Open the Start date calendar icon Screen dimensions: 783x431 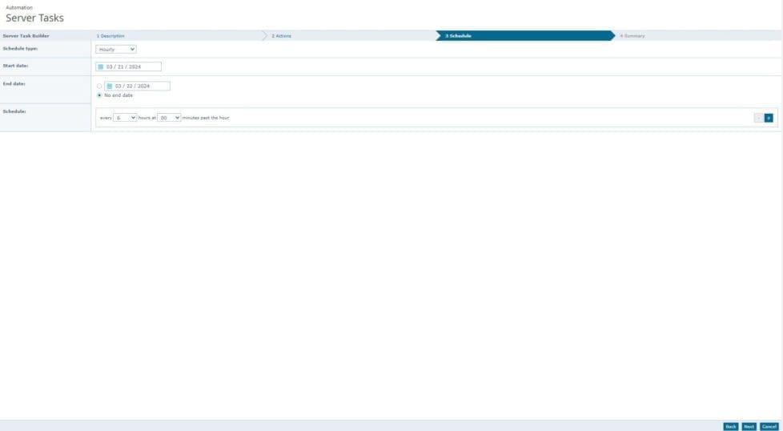[x=101, y=67]
